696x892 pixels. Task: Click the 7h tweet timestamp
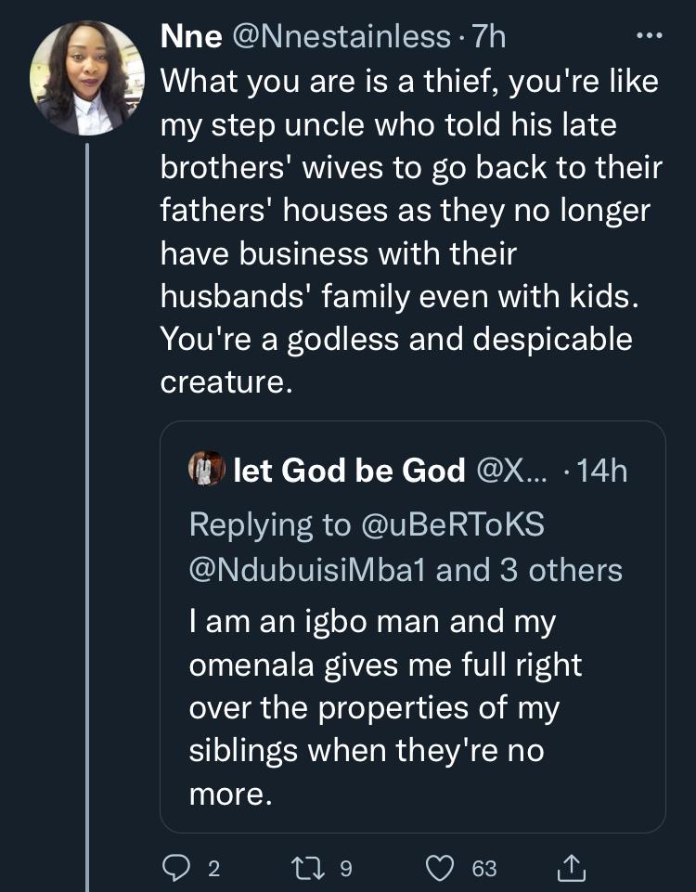tap(488, 36)
